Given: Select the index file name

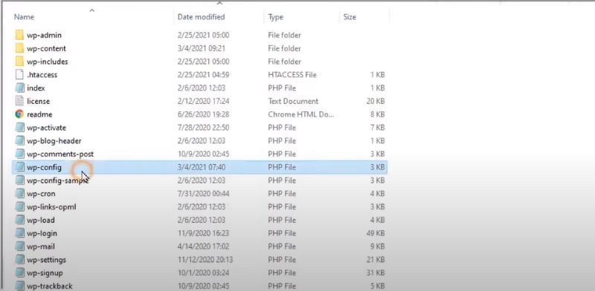Looking at the screenshot, I should coord(36,88).
